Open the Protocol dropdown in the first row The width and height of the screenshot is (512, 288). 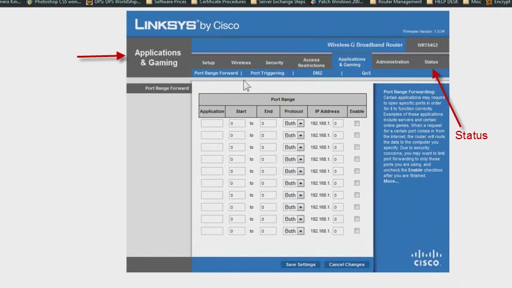[294, 124]
